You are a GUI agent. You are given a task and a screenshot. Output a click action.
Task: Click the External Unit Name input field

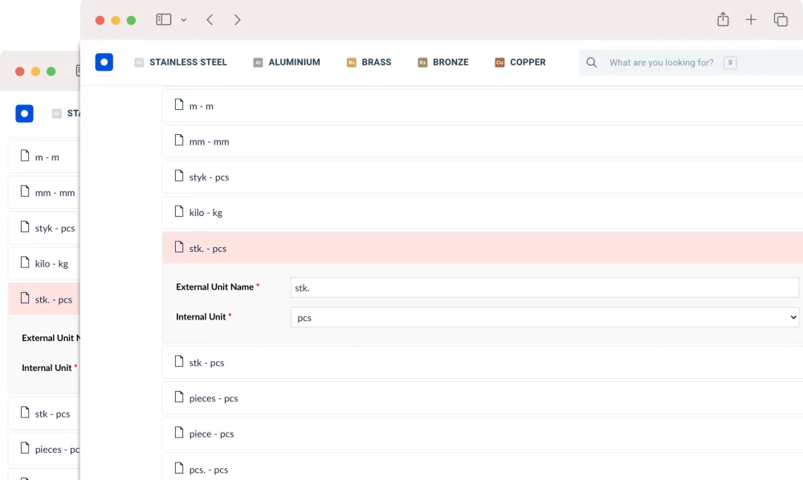pos(544,287)
